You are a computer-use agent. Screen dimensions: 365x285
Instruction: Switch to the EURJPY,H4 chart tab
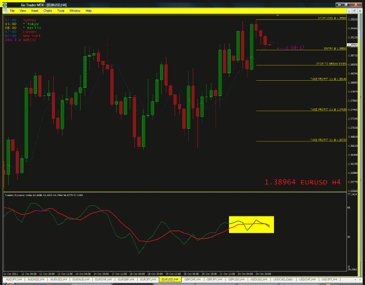[148, 279]
